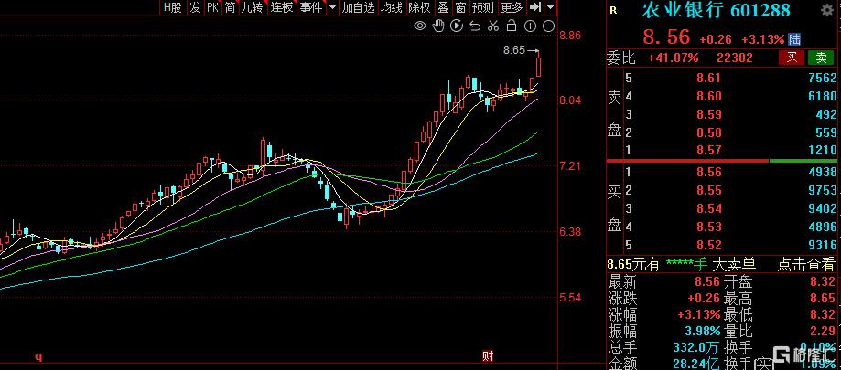Open the 九转 indicator dropdown
The height and width of the screenshot is (370, 841).
252,7
